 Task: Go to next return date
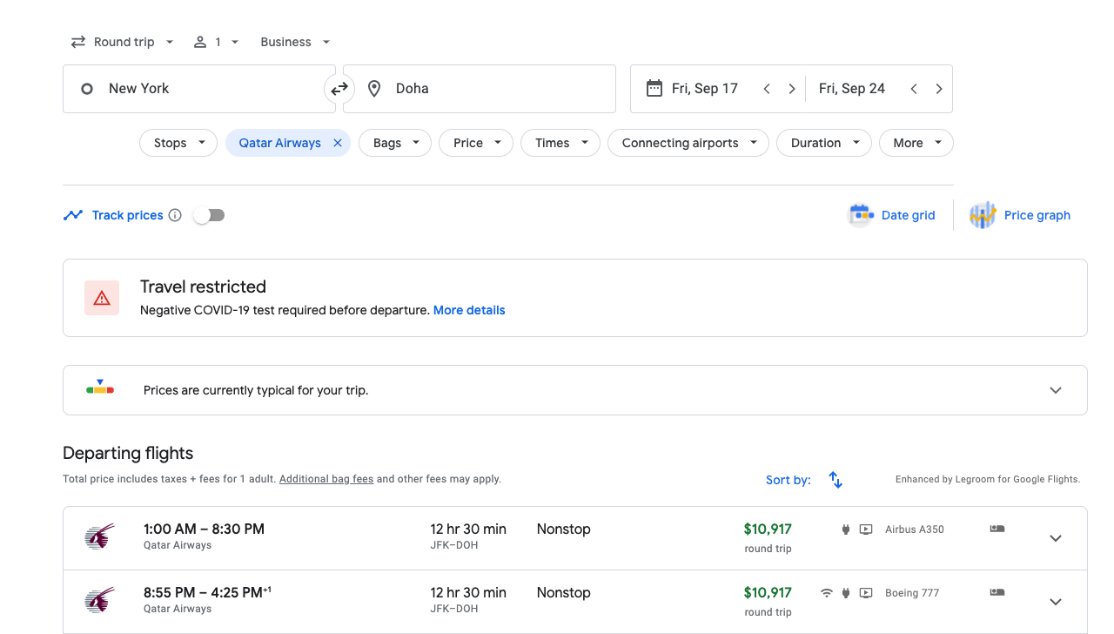click(939, 89)
